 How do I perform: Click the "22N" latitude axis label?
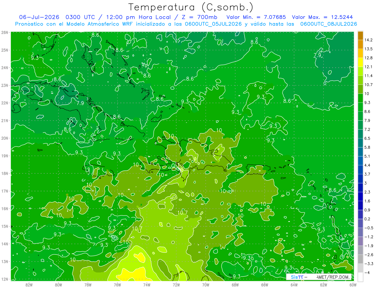[4, 103]
